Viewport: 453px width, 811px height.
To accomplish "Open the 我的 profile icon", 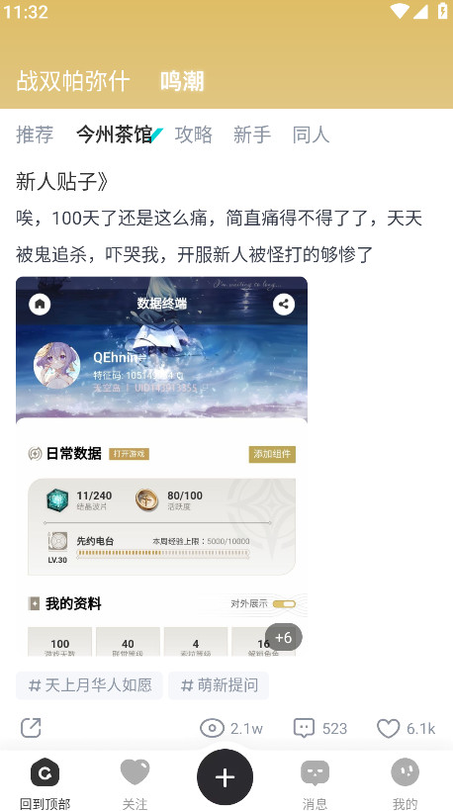I will point(405,772).
